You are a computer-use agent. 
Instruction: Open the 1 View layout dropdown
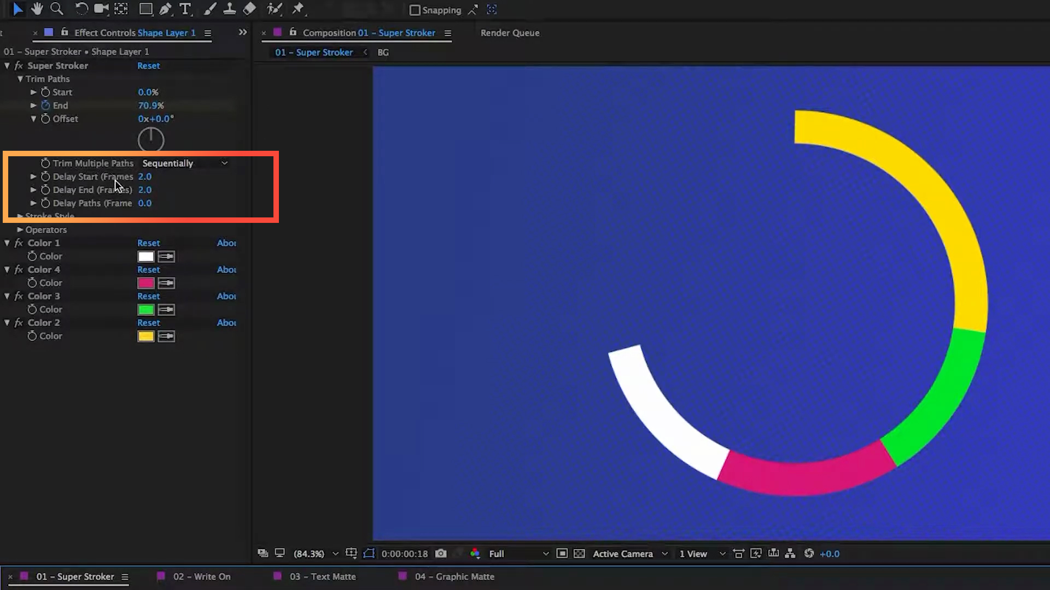pos(702,553)
